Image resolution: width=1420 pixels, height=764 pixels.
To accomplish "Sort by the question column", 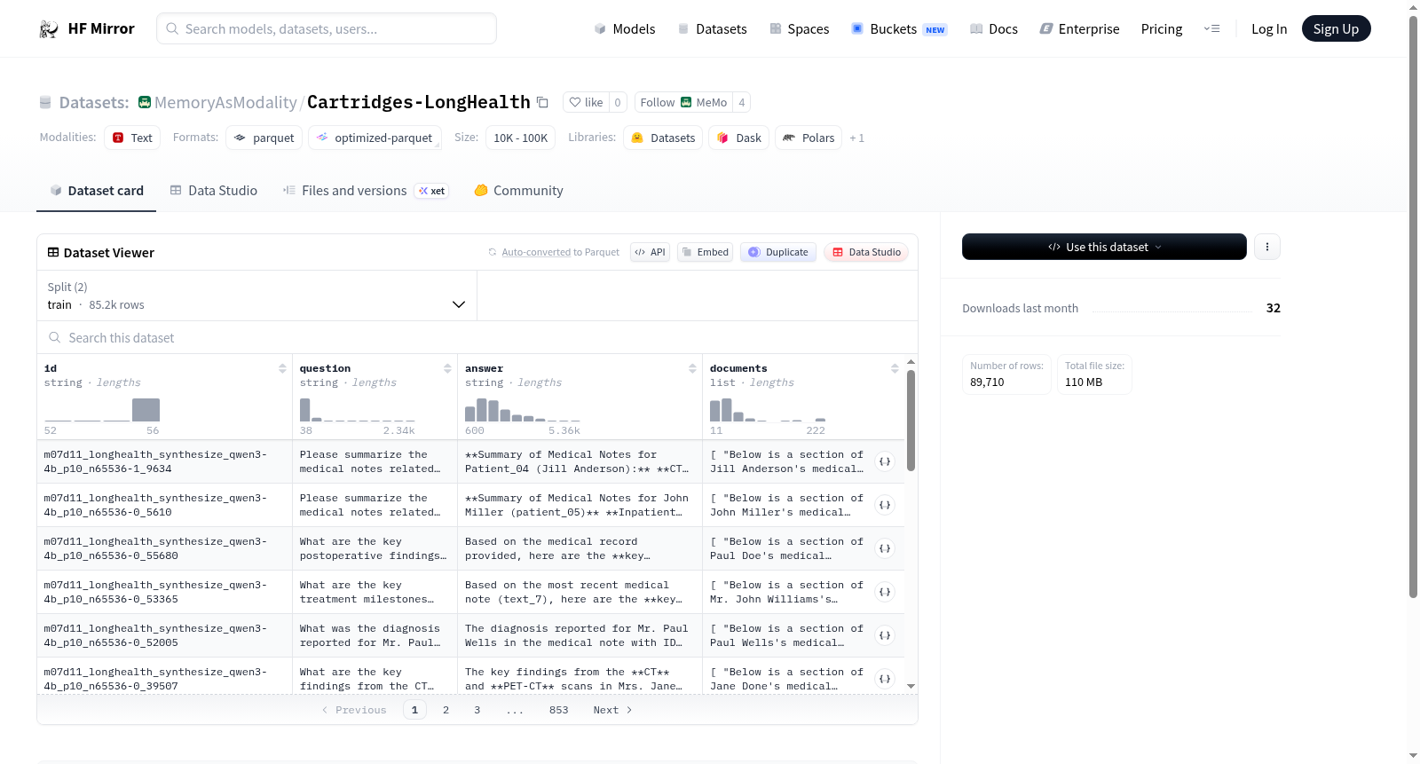I will [x=447, y=368].
